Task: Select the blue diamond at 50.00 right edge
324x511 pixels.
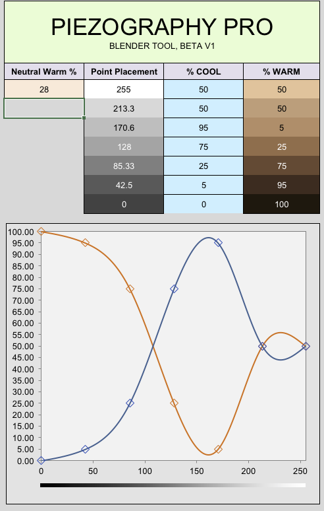Action: (306, 346)
